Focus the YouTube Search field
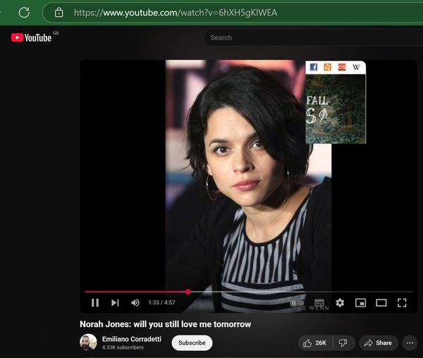 [x=313, y=38]
